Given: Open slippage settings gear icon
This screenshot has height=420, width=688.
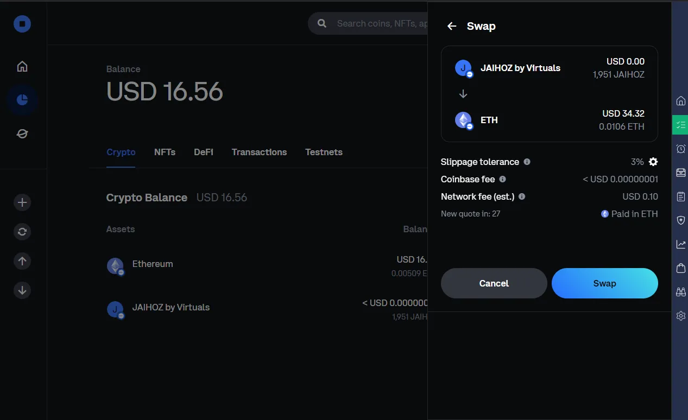Looking at the screenshot, I should point(653,162).
